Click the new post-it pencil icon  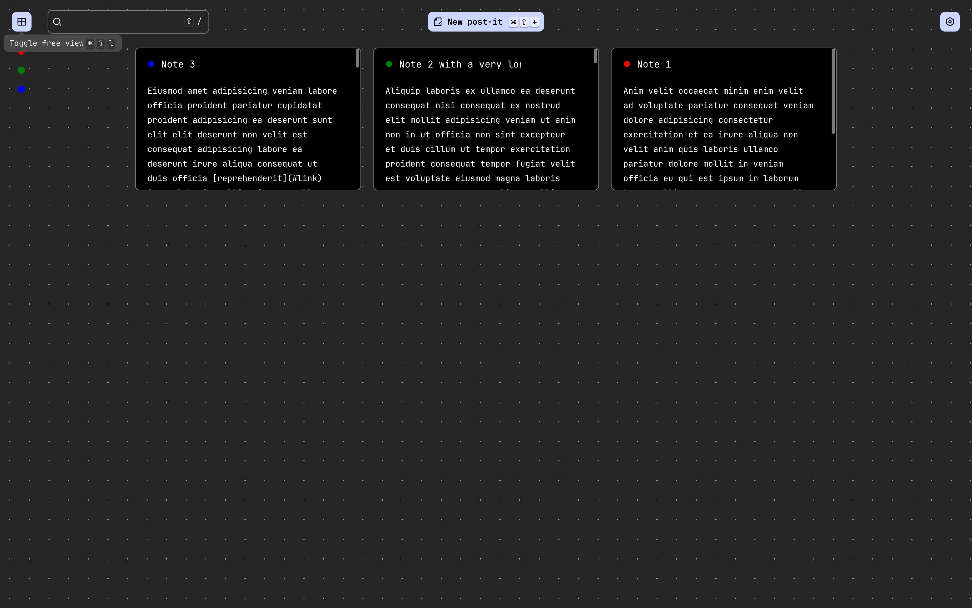click(x=438, y=22)
